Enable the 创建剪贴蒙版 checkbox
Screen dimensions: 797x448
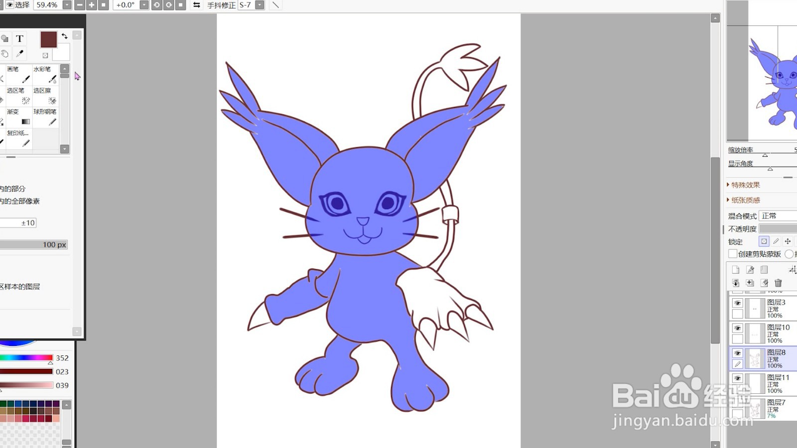coord(732,254)
